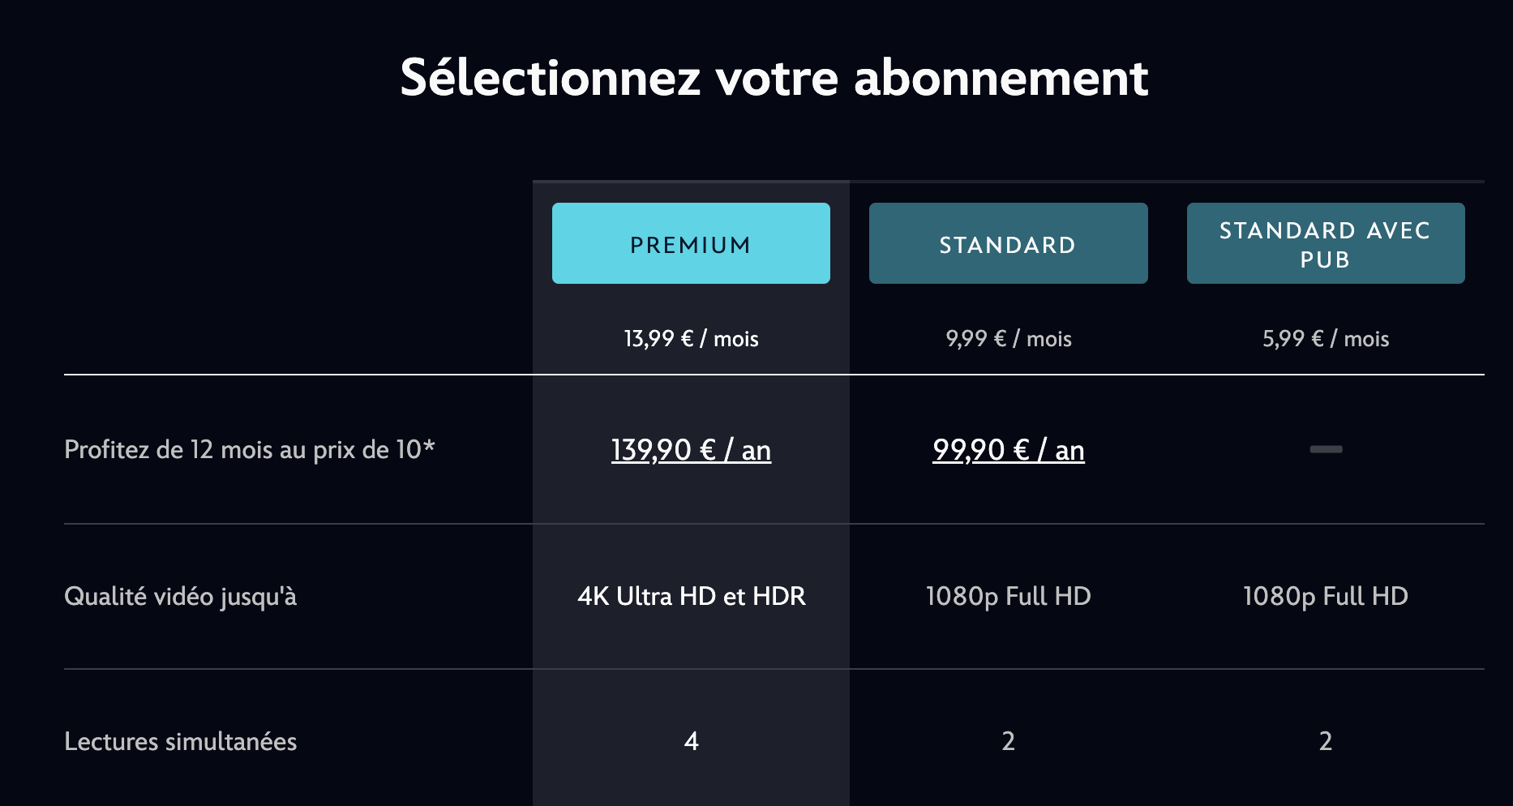Click the 4K Ultra HD et HDR cell
Screen dimensions: 1513x806
point(690,596)
